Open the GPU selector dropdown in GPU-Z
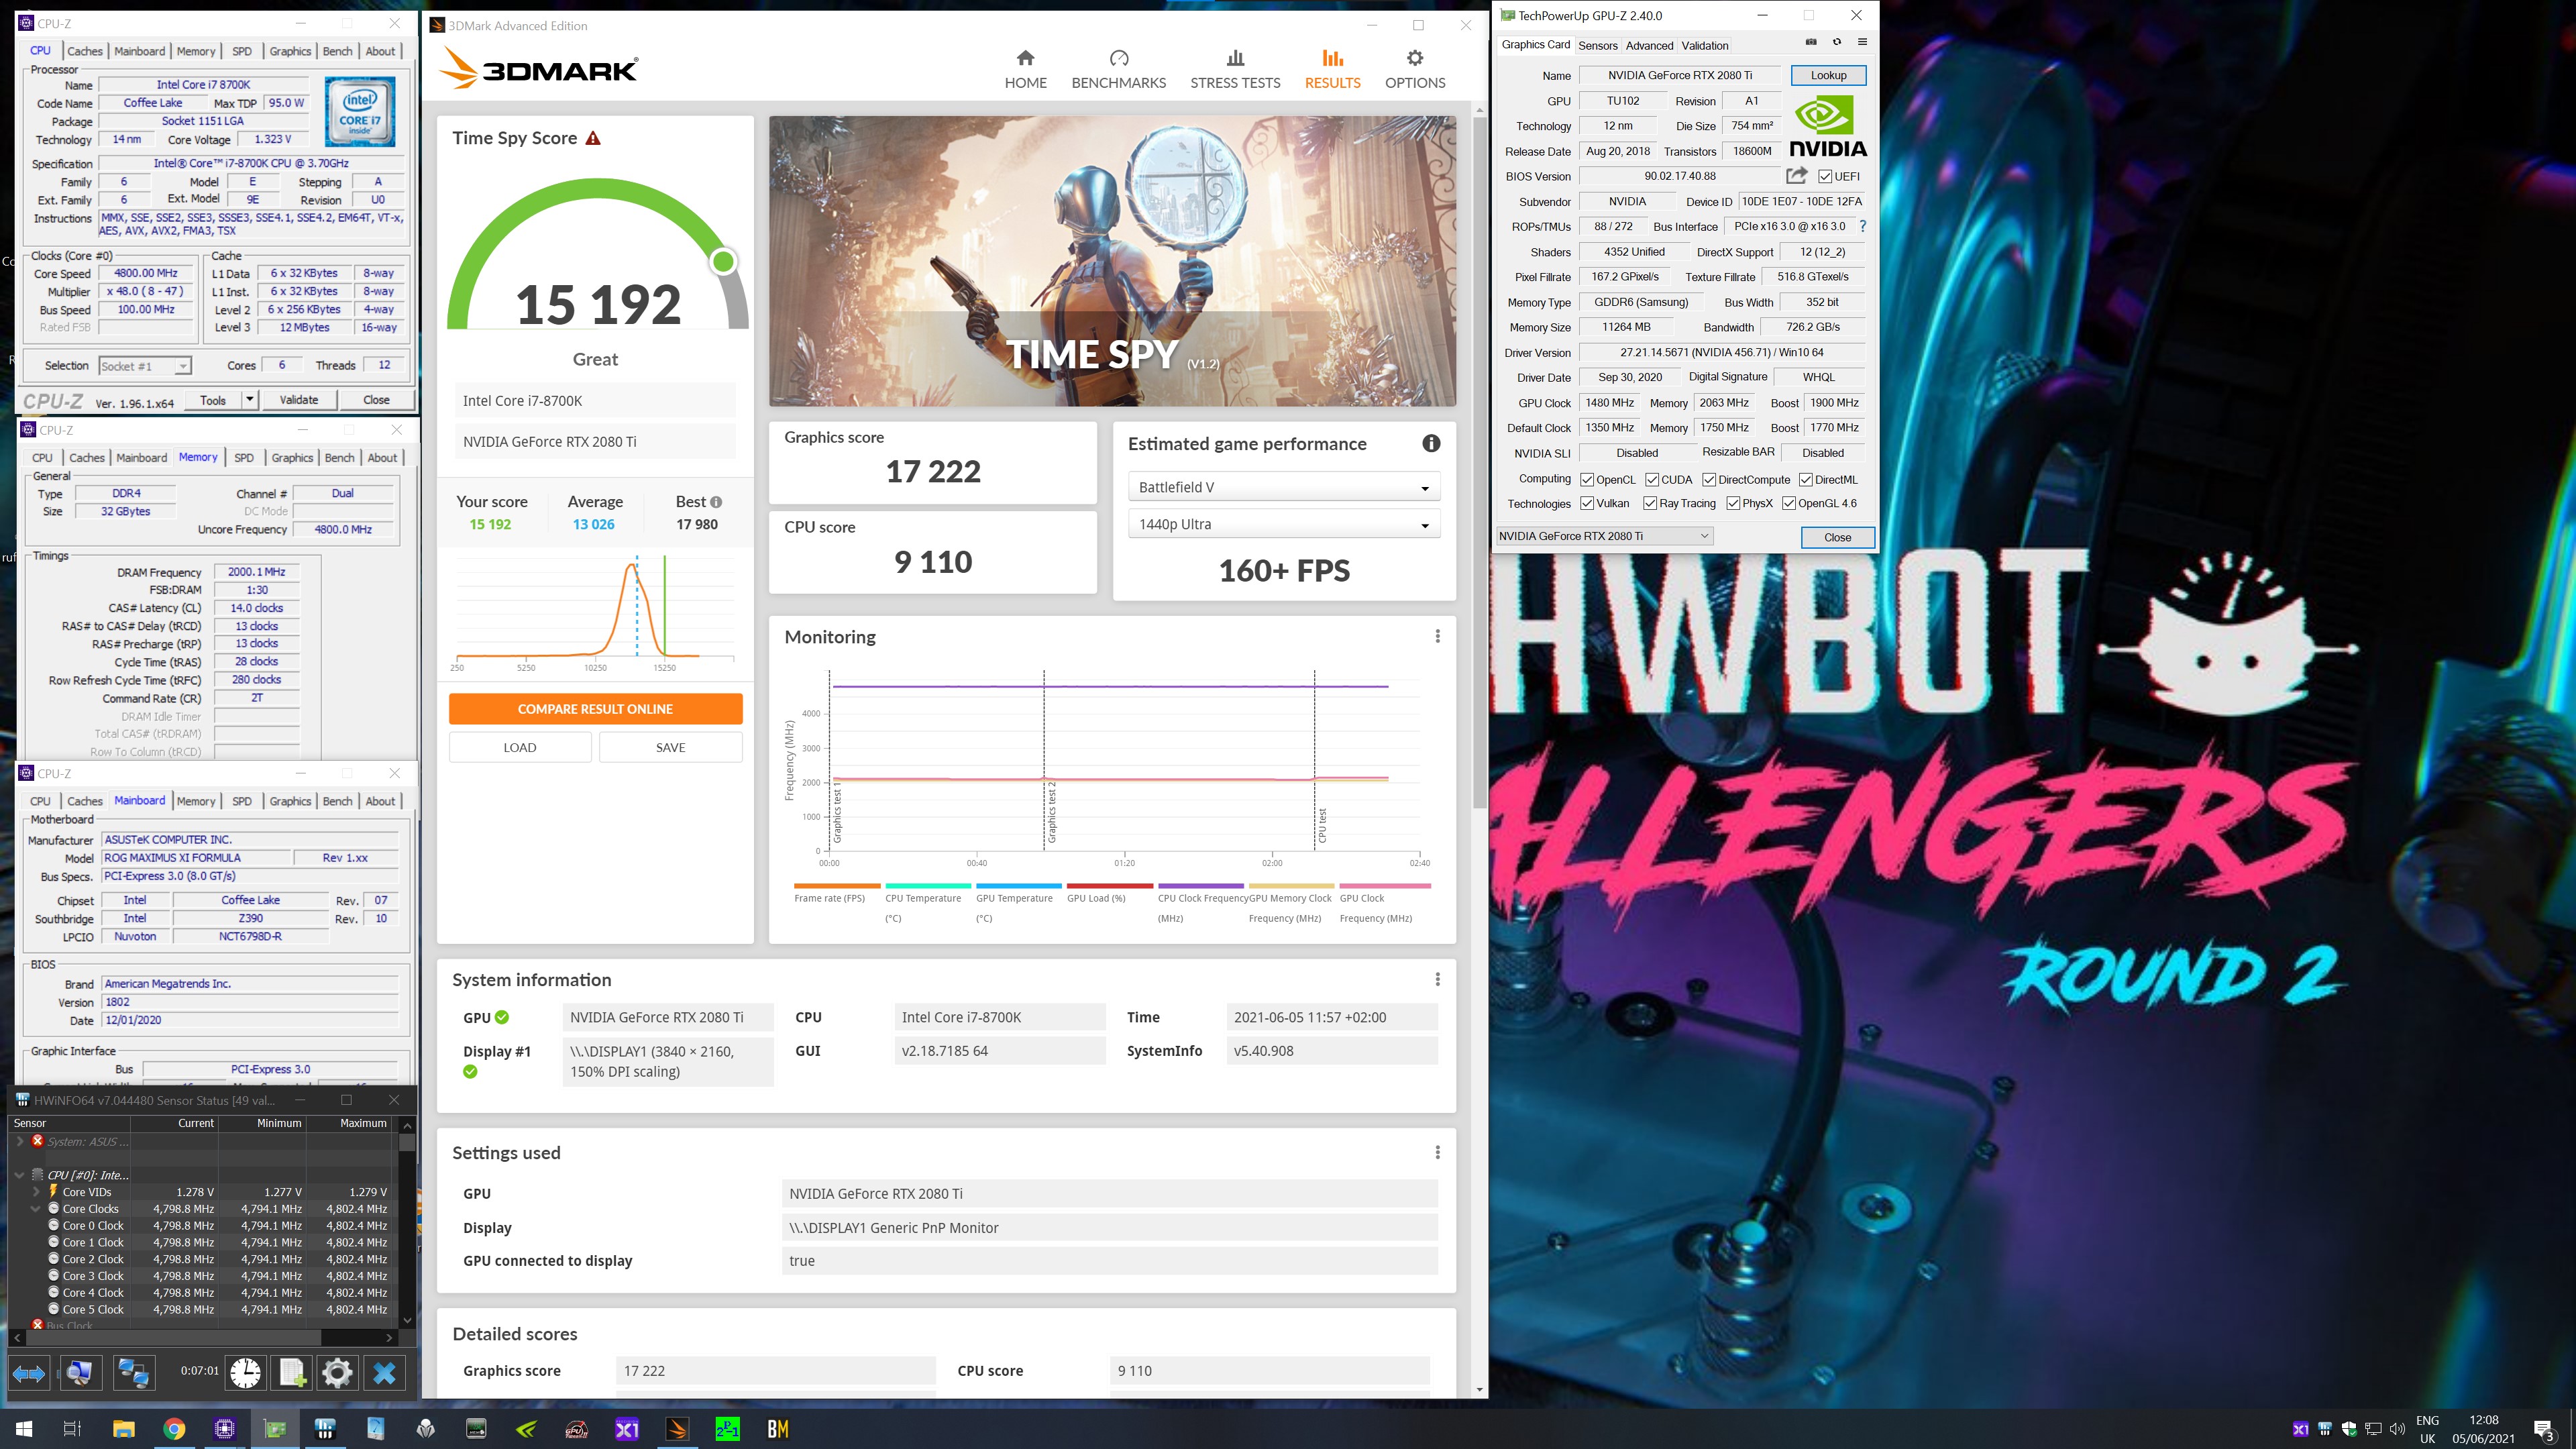This screenshot has height=1449, width=2576. click(x=1604, y=536)
